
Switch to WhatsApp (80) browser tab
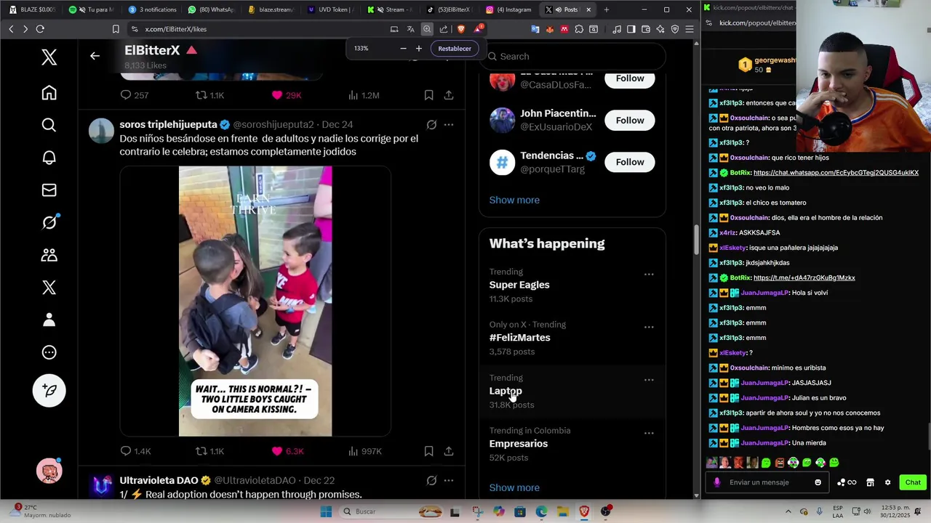coord(212,9)
